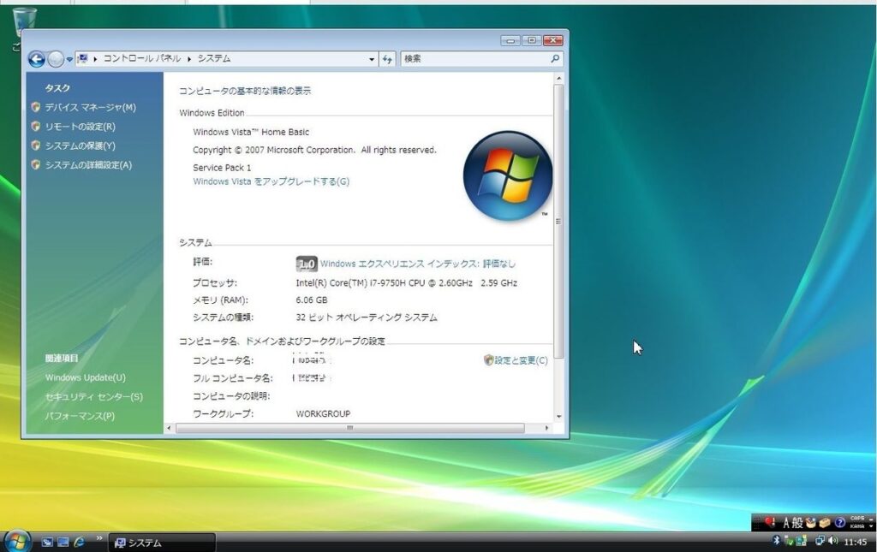The image size is (877, 552).
Task: Open the IME tools toolbox icon
Action: click(x=825, y=523)
